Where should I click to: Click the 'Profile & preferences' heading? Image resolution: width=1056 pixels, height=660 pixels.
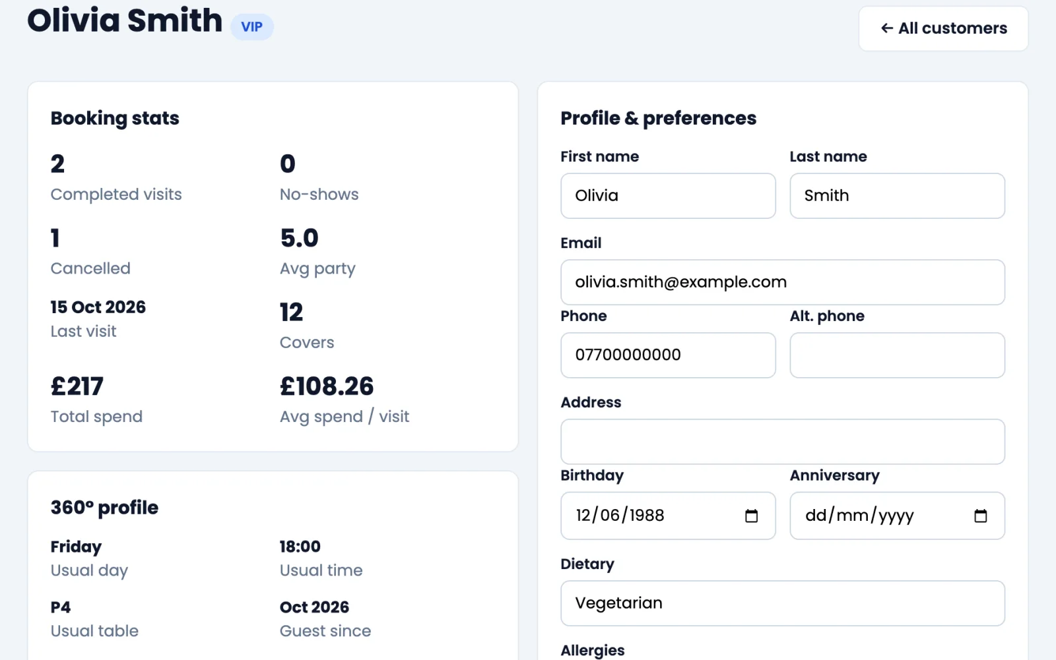click(658, 118)
